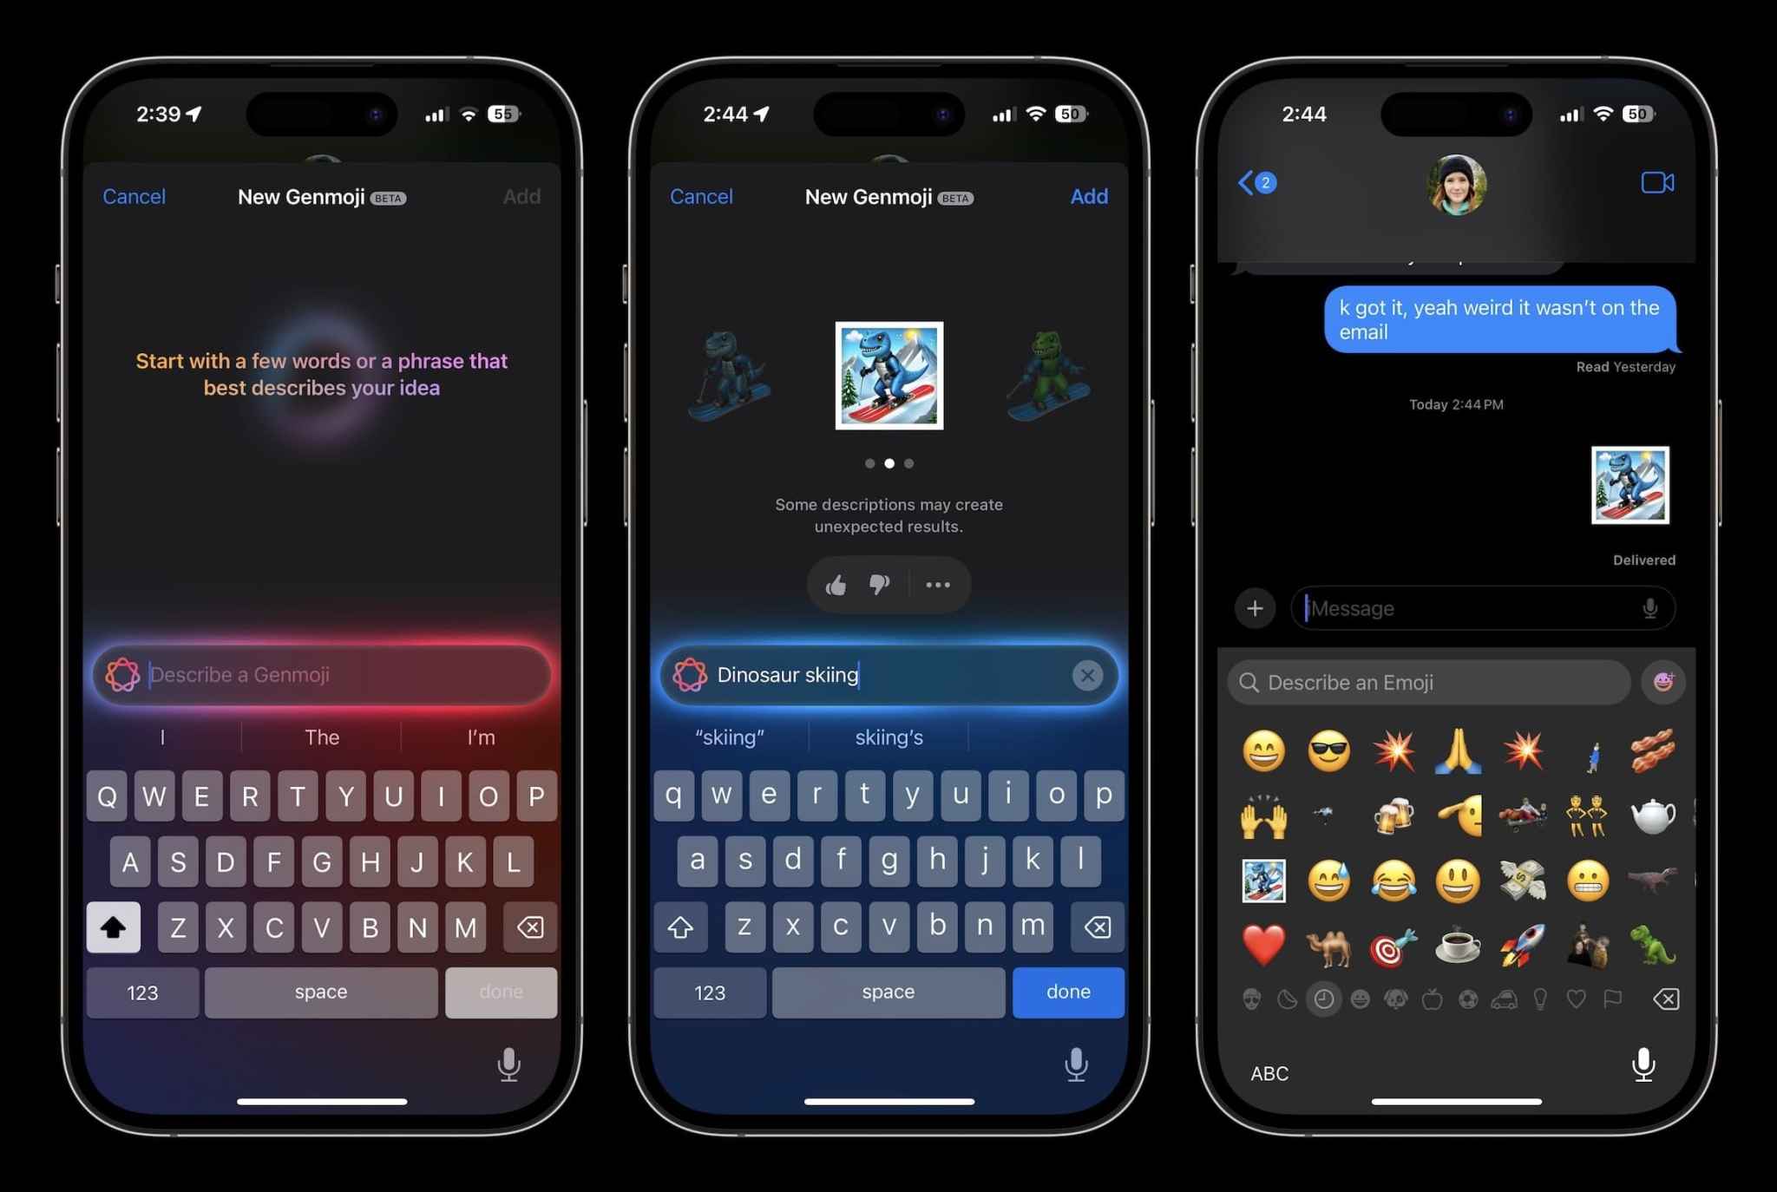
Task: Tap Cancel on the New Genmoji screen
Action: (x=133, y=197)
